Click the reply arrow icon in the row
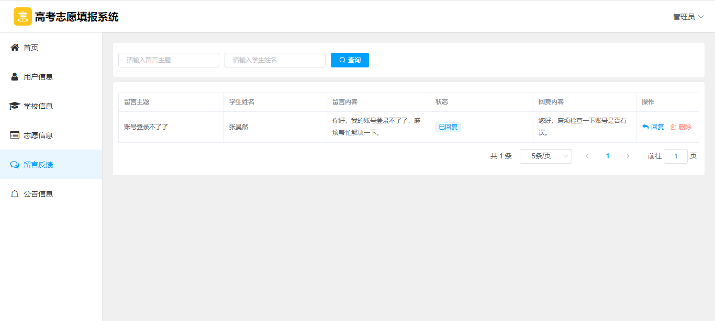 pos(645,127)
